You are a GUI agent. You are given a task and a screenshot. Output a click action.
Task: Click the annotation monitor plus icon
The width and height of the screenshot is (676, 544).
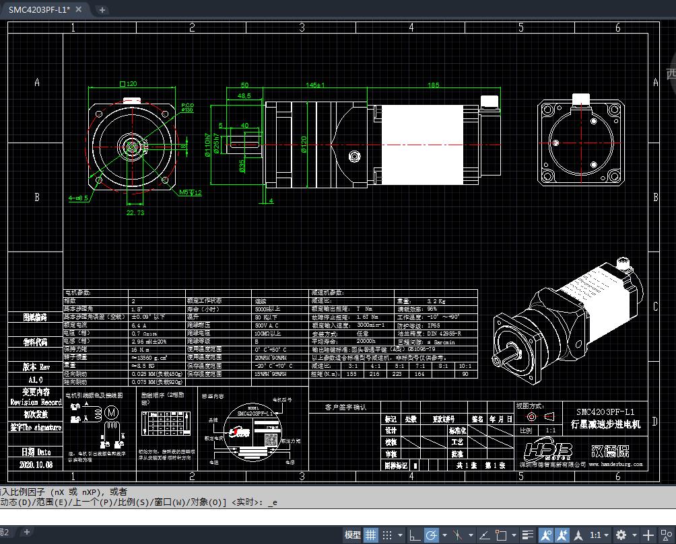click(648, 535)
